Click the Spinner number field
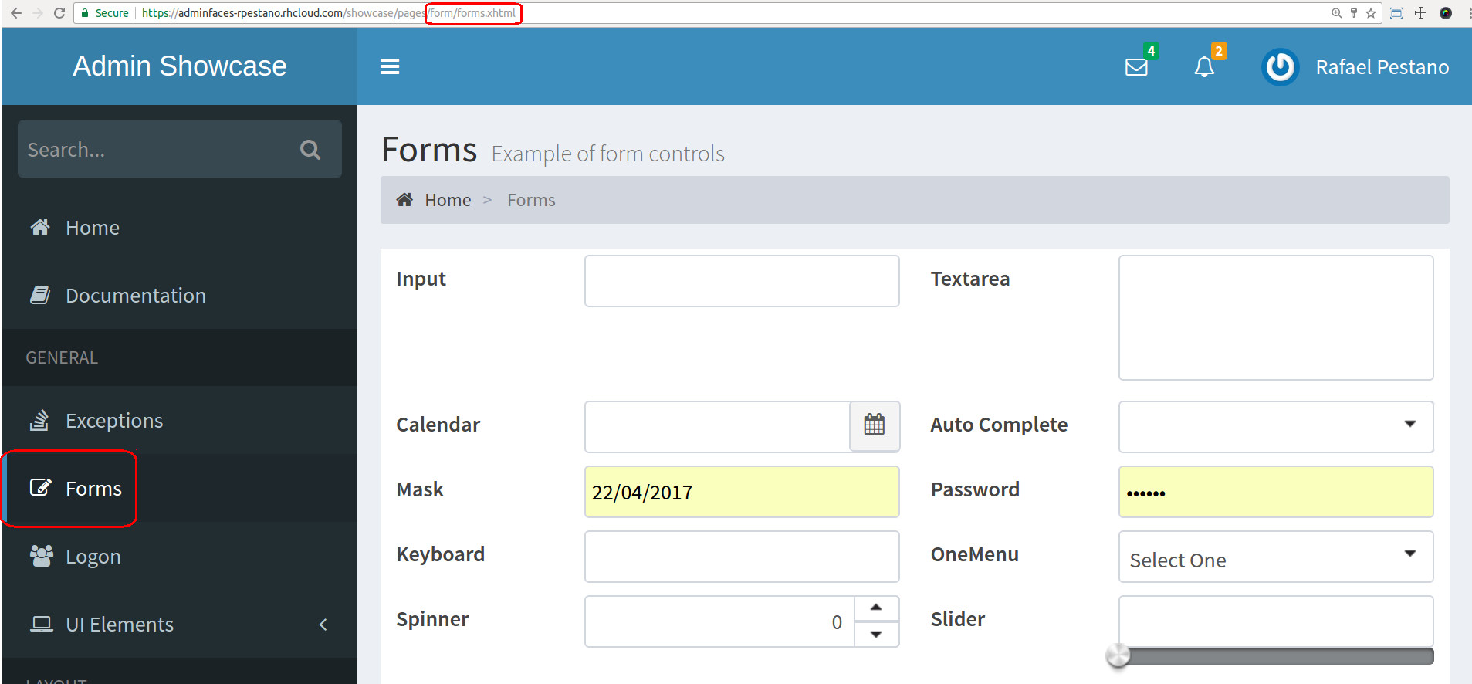Viewport: 1472px width, 684px height. (x=719, y=621)
